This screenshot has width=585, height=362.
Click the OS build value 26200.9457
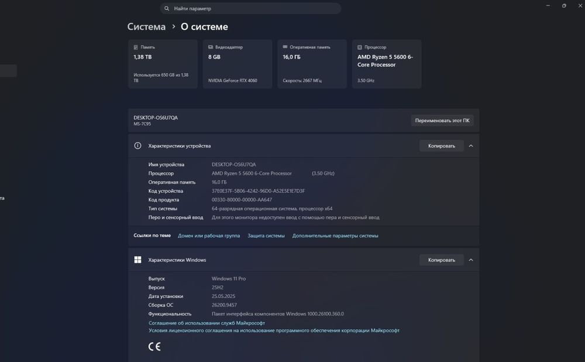[x=224, y=305]
